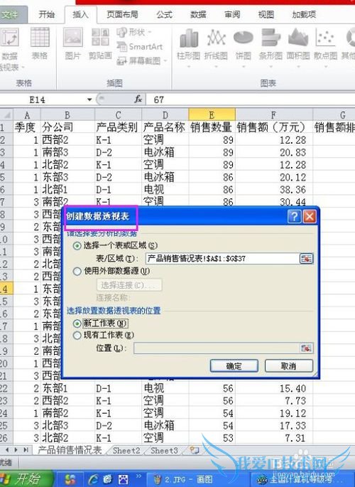
Task: Switch to the View (视图) tab
Action: point(266,14)
